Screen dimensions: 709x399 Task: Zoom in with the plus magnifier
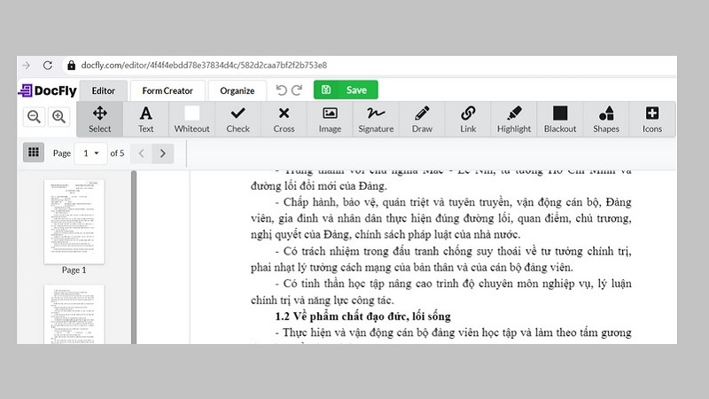[x=58, y=117]
